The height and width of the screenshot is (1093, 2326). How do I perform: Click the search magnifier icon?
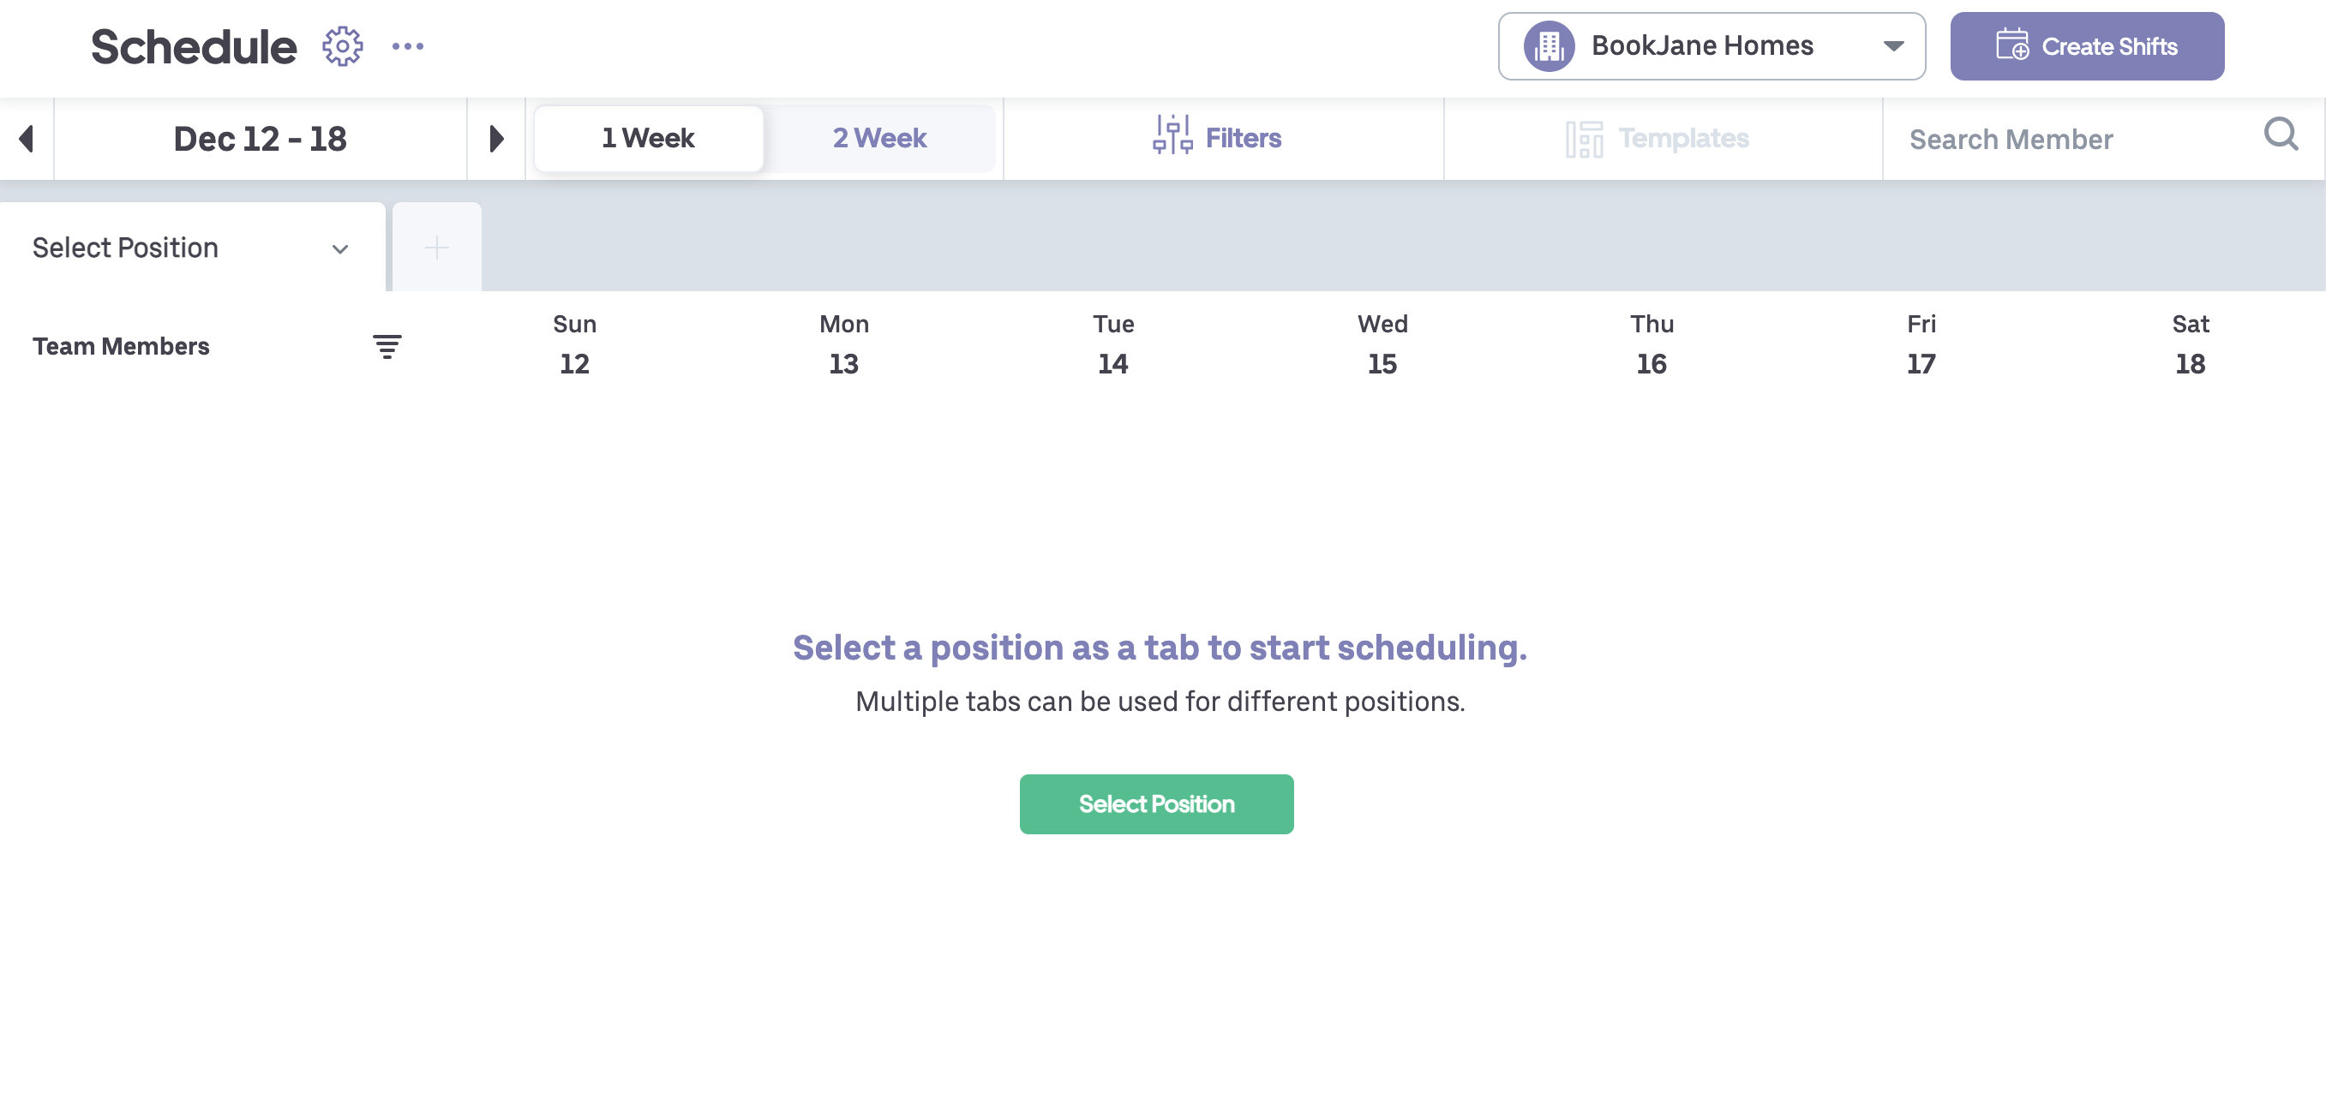coord(2281,135)
